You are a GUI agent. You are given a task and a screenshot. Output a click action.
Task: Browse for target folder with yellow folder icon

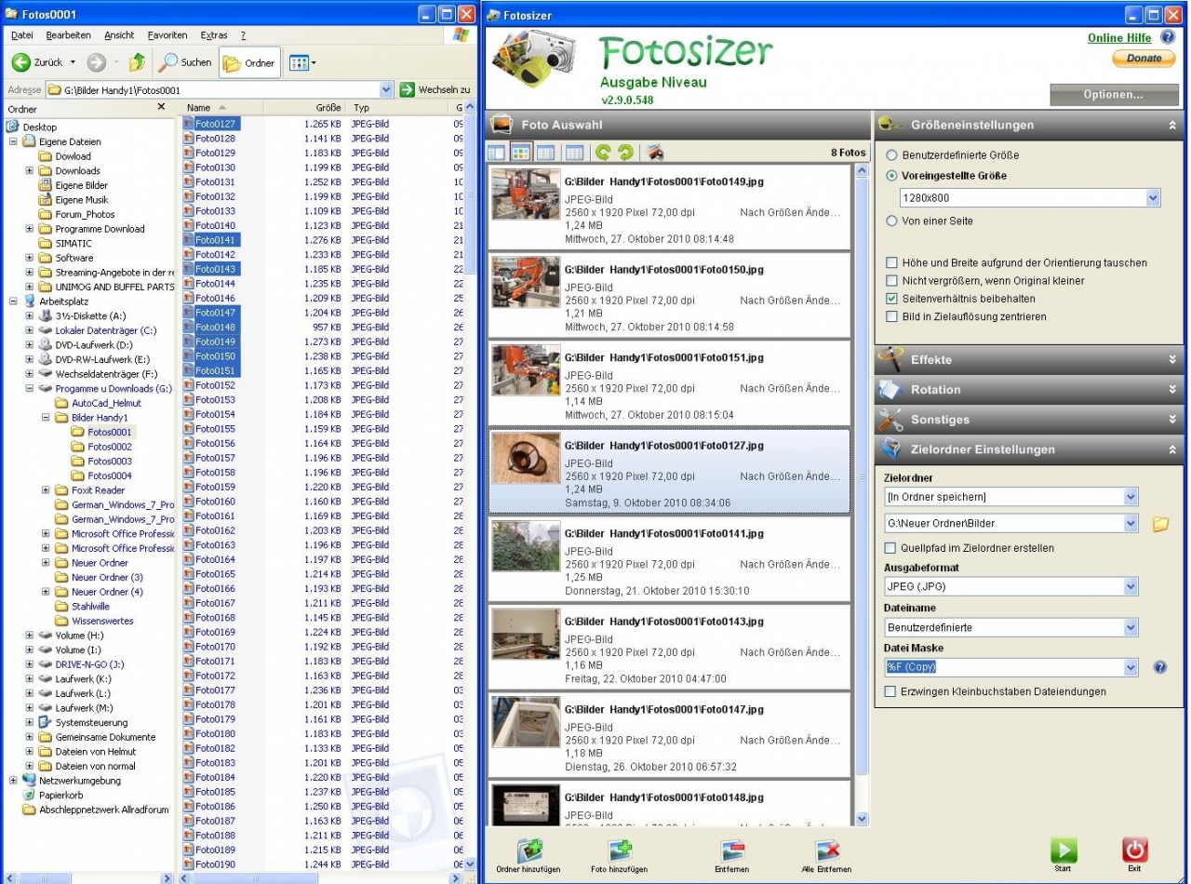tap(1159, 524)
